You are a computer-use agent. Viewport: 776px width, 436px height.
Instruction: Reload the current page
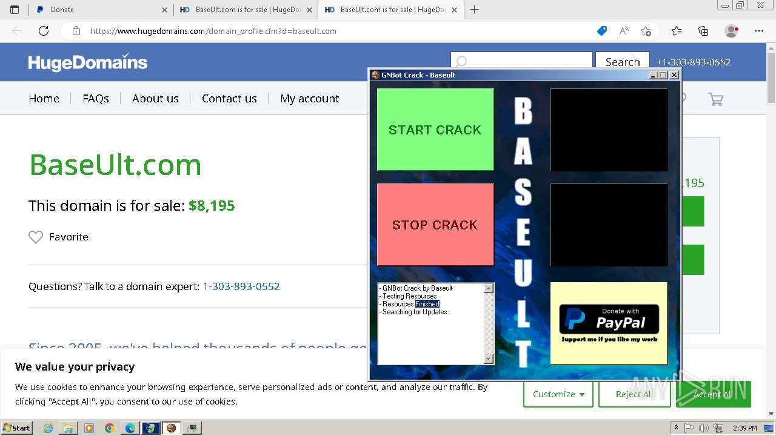44,31
